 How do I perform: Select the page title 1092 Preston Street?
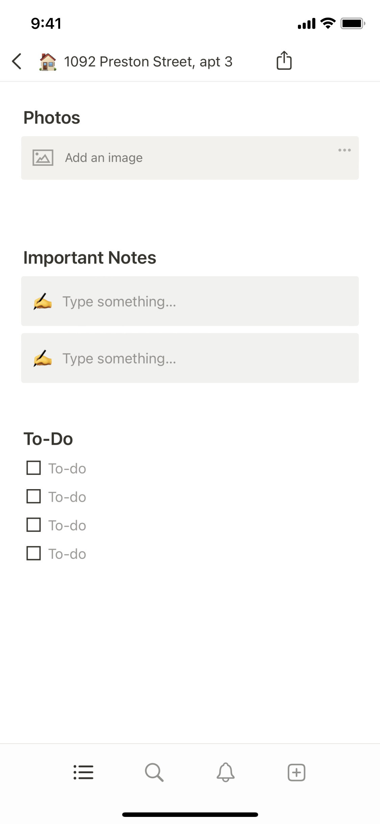(148, 62)
